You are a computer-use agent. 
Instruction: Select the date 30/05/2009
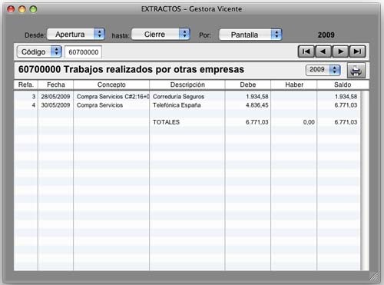(x=55, y=105)
